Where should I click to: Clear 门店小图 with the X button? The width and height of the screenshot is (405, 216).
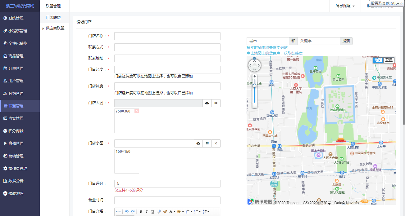pos(216,143)
